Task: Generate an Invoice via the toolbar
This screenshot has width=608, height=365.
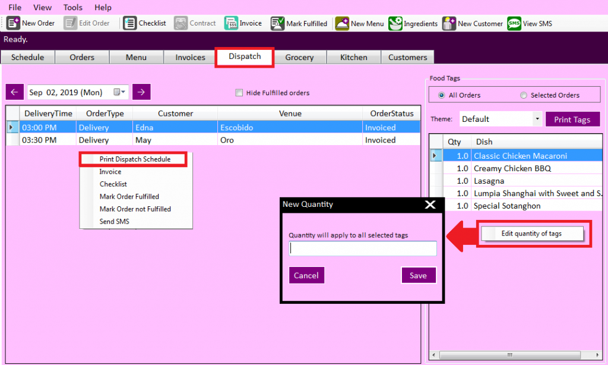Action: [x=243, y=23]
